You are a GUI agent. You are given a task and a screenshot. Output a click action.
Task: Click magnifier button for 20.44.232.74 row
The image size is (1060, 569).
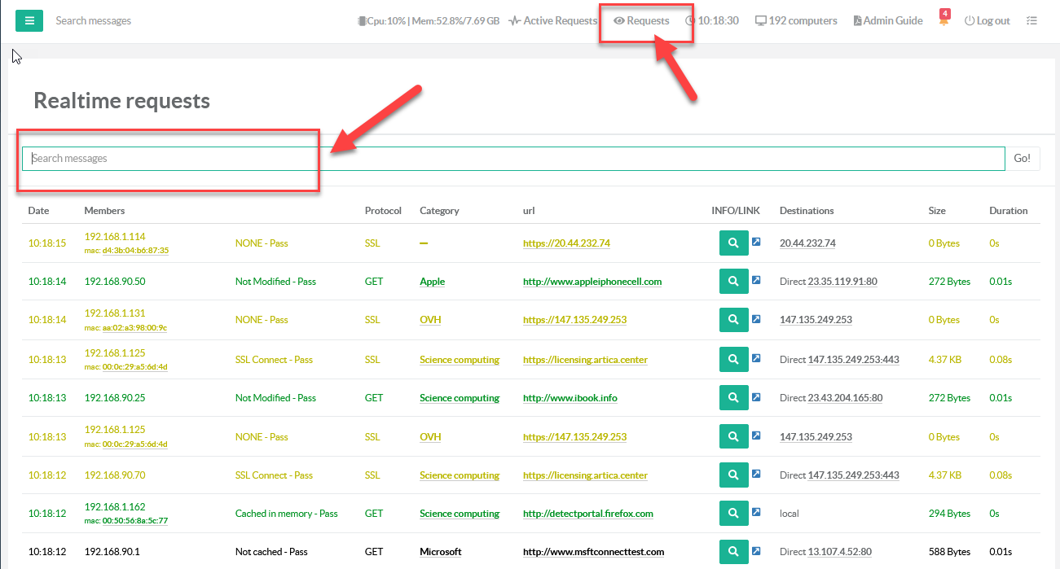point(733,243)
